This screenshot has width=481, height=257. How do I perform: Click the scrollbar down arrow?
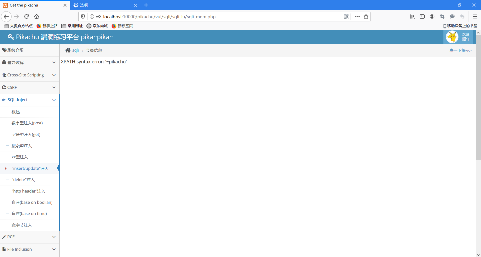tap(478, 255)
